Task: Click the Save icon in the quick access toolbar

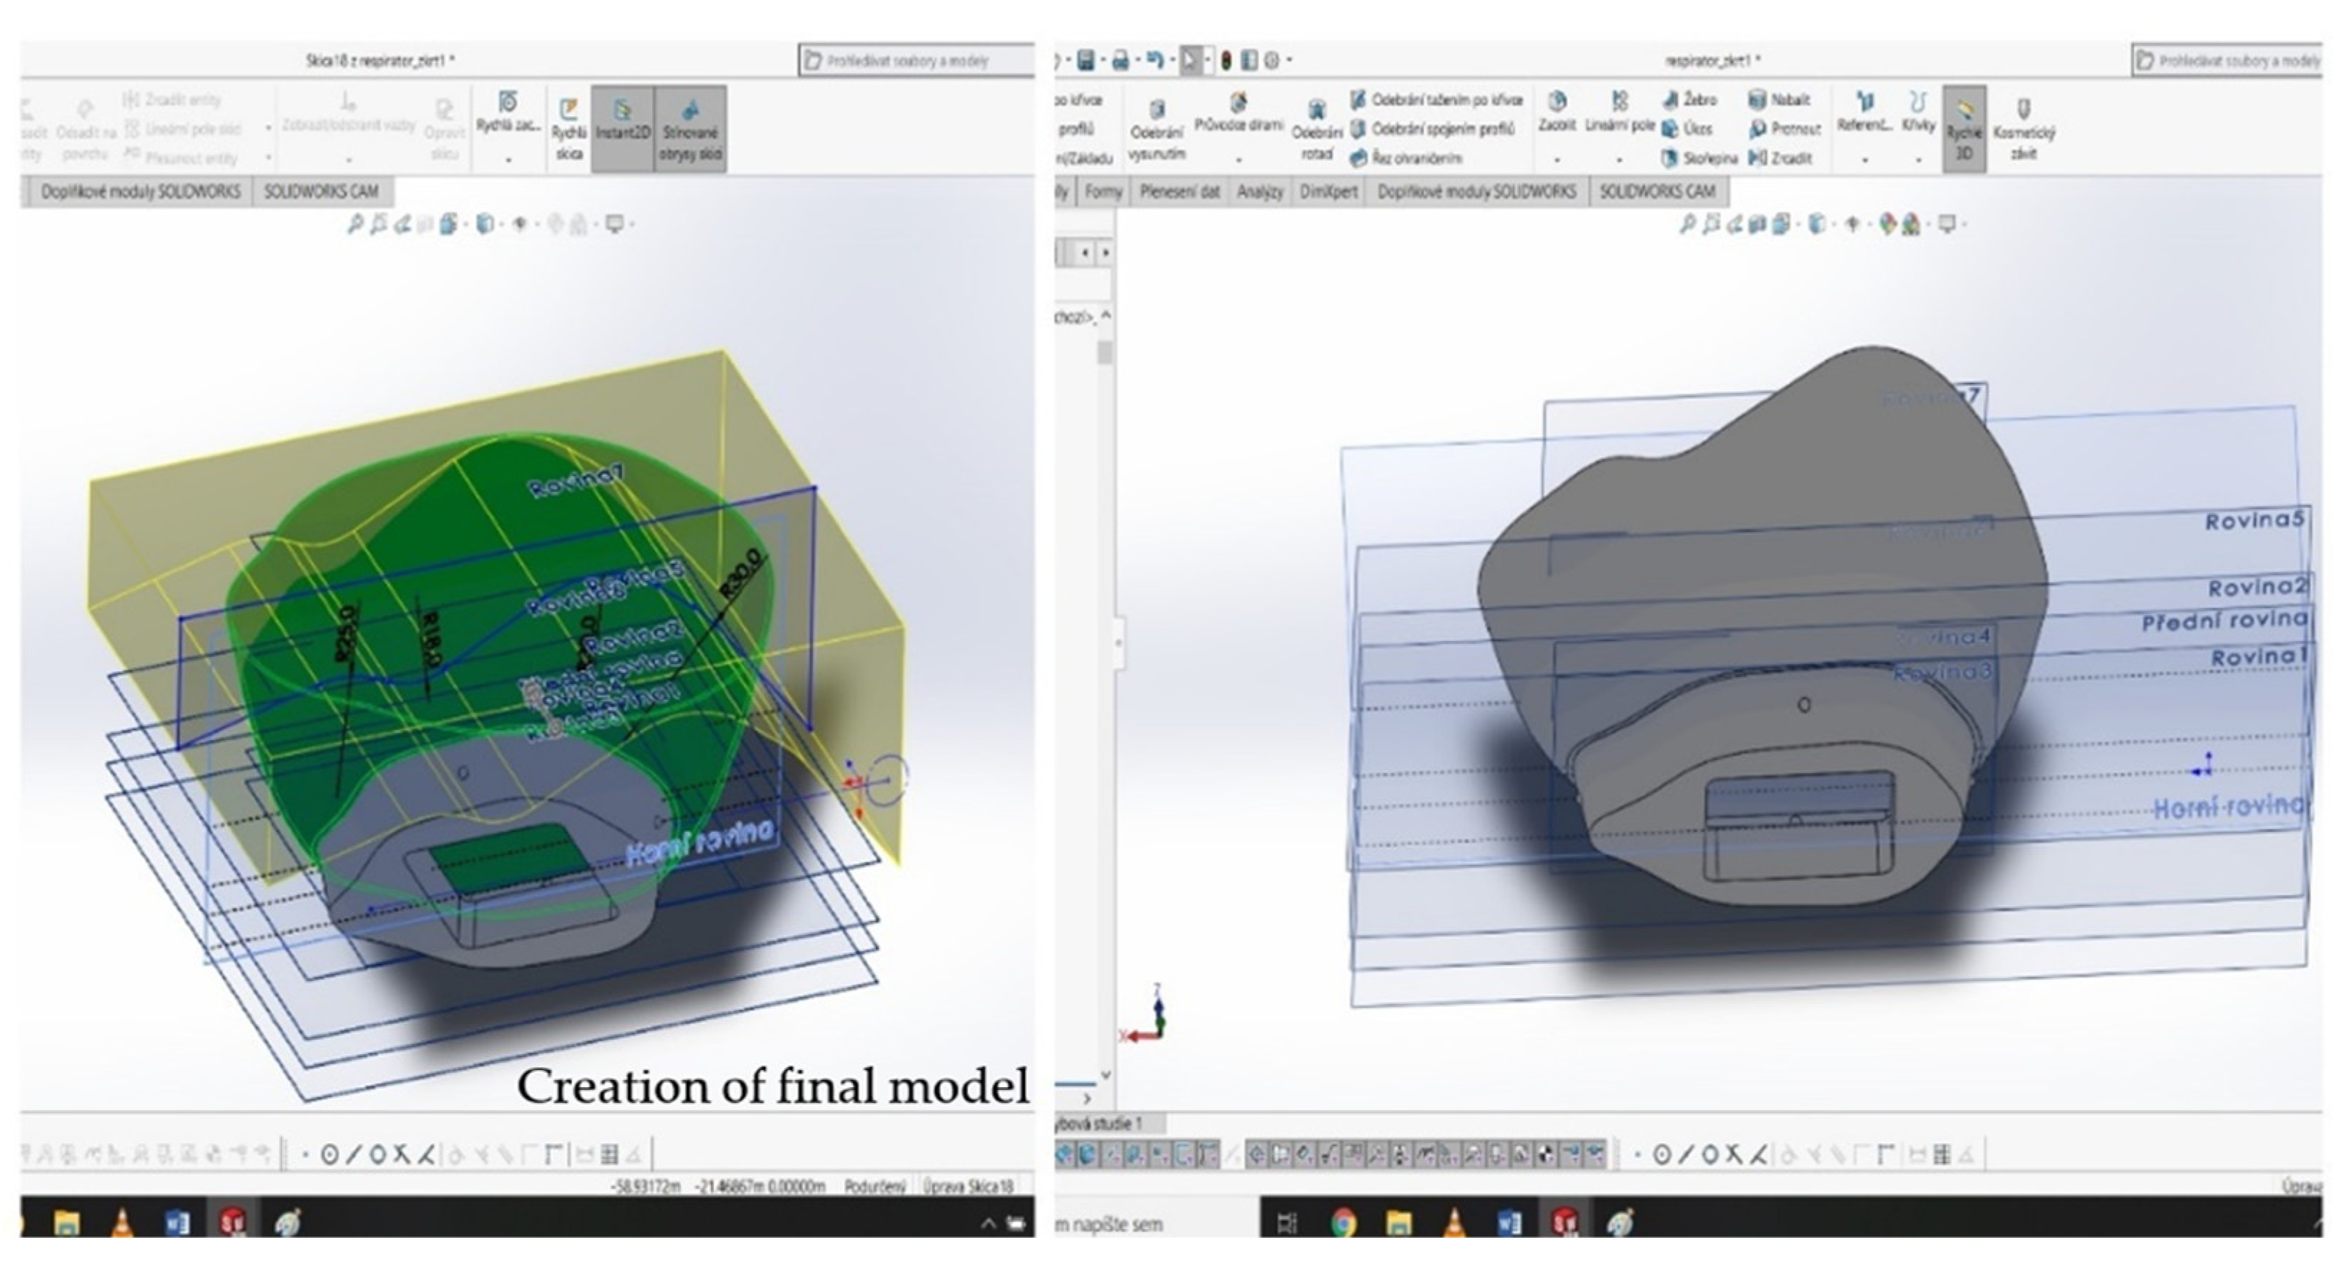Action: [x=1085, y=61]
